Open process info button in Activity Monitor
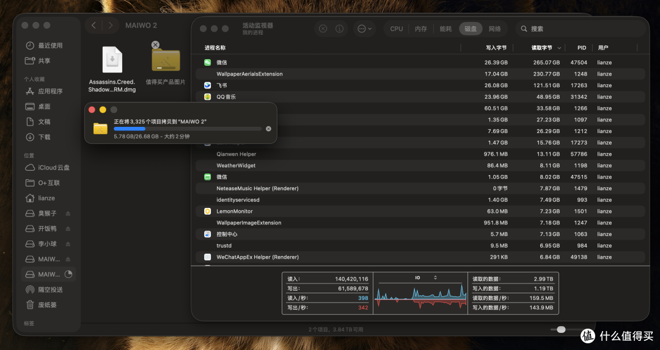 point(339,29)
